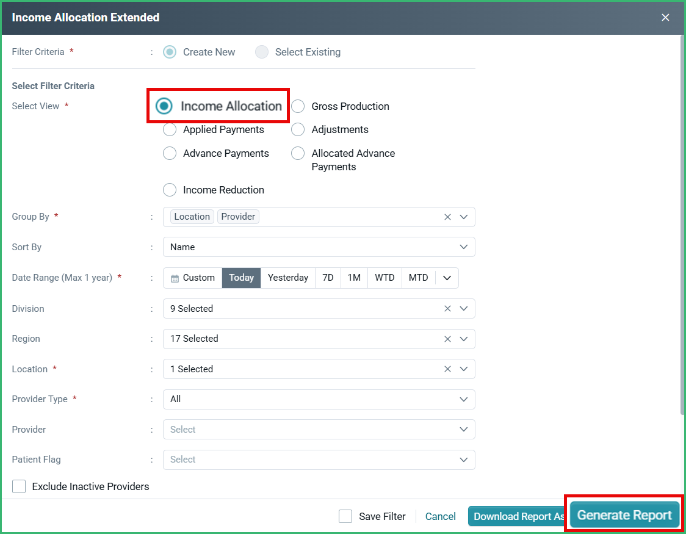Enable the Save Filter checkbox
Image resolution: width=686 pixels, height=534 pixels.
[x=345, y=516]
